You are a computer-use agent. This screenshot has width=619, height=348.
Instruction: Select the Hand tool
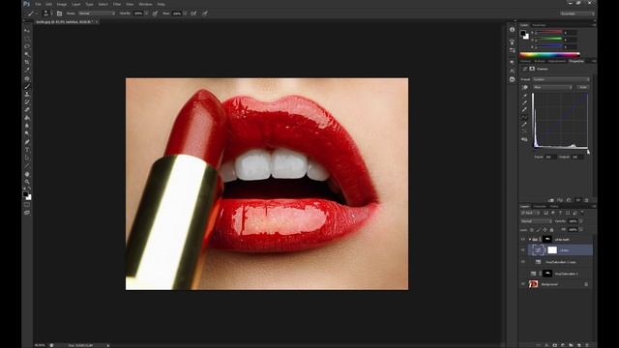(x=27, y=174)
